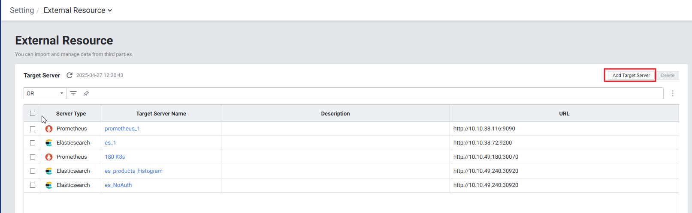This screenshot has height=213, width=692.
Task: Click the URL column header
Action: [564, 114]
